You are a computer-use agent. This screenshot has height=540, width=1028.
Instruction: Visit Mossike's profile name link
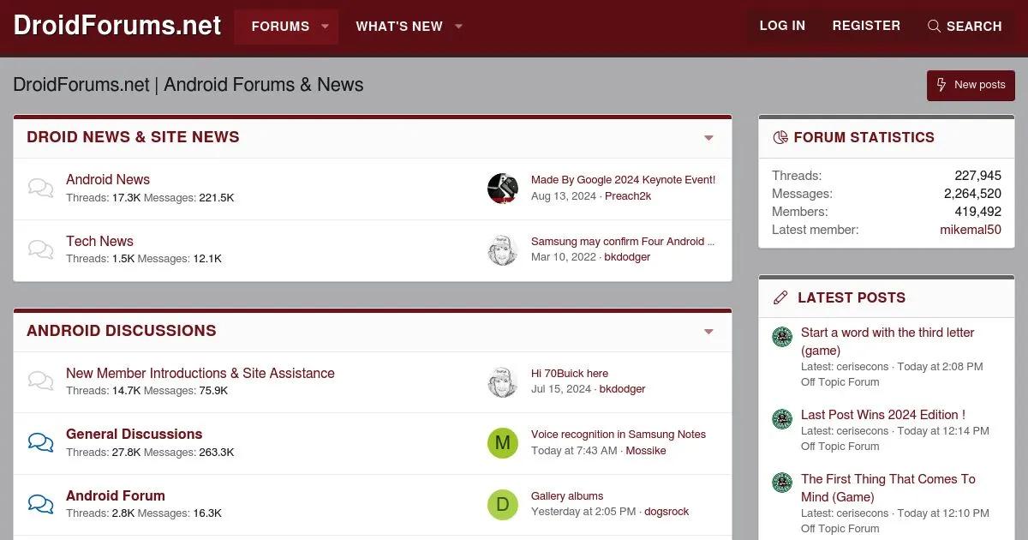pyautogui.click(x=646, y=451)
